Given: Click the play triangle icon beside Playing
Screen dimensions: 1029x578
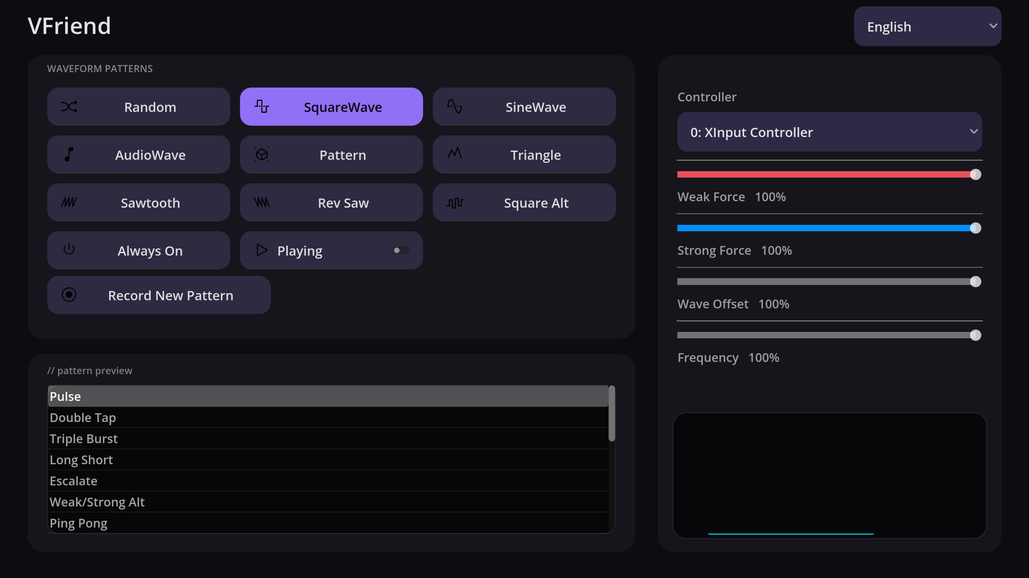Looking at the screenshot, I should coord(262,250).
